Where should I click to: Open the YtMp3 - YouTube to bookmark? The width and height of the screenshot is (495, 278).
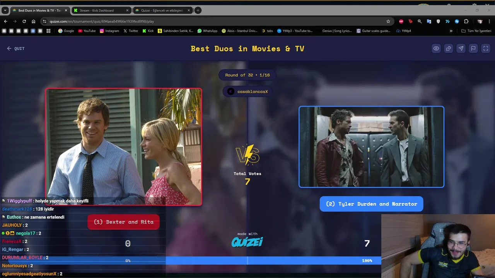coord(295,31)
